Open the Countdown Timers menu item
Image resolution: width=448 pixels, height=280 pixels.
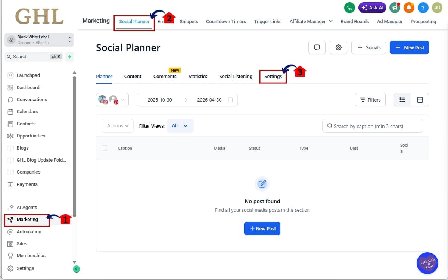[226, 21]
